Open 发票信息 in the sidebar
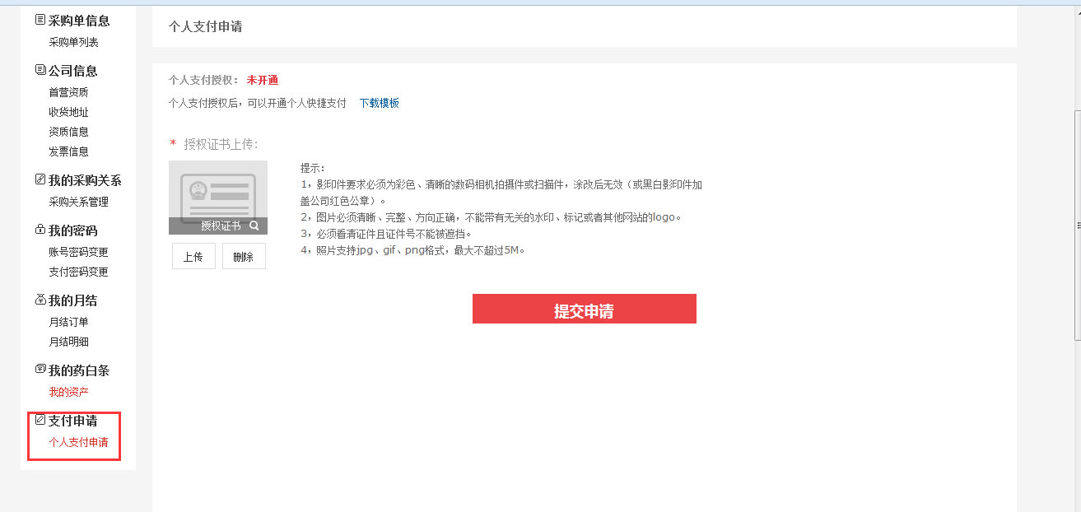The width and height of the screenshot is (1081, 512). tap(68, 151)
